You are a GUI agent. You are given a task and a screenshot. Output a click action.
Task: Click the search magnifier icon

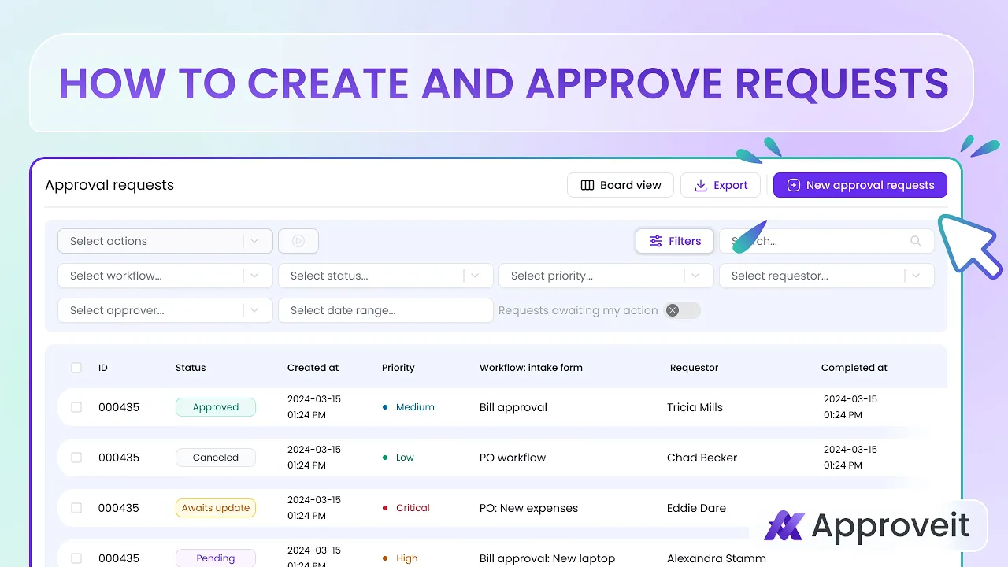pyautogui.click(x=915, y=241)
